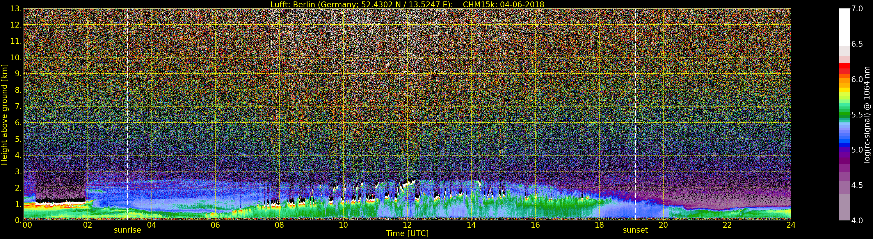Image resolution: width=873 pixels, height=239 pixels.
Task: Click the height axis tick label '5.'
Action: coord(18,139)
